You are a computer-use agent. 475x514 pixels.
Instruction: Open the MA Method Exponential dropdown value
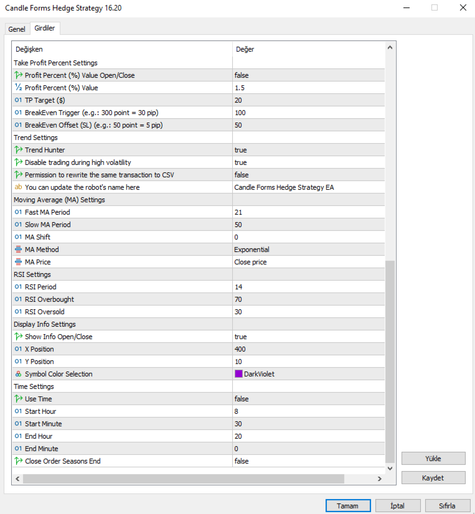[308, 250]
